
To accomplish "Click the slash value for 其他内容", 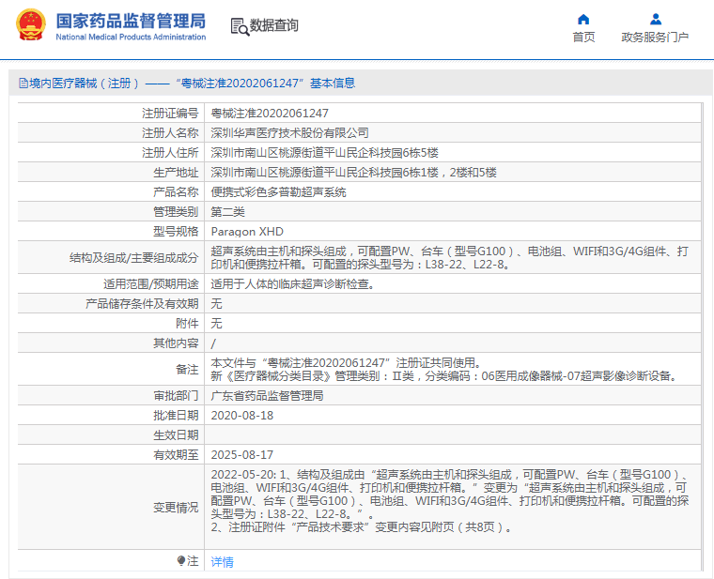I will pyautogui.click(x=213, y=343).
